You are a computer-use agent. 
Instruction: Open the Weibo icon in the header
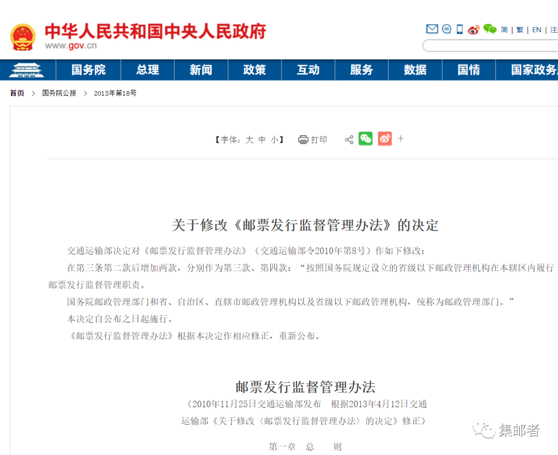coord(474,29)
